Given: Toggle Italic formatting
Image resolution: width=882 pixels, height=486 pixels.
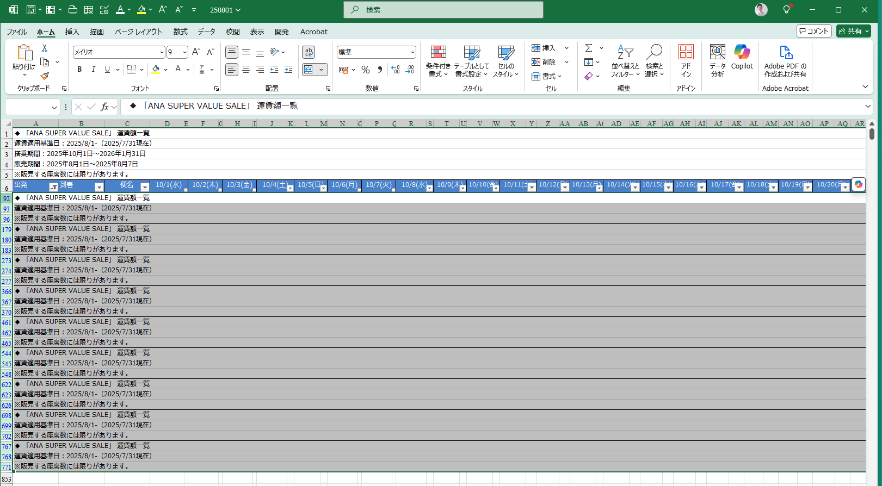Looking at the screenshot, I should 94,70.
